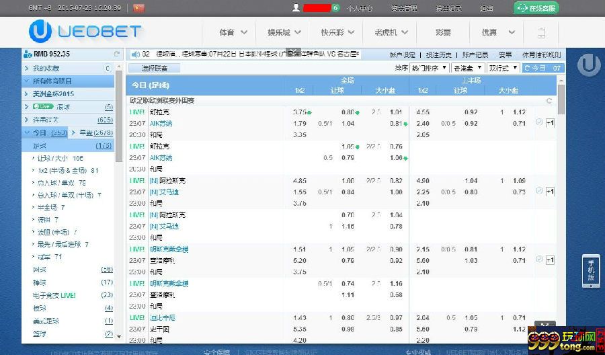Select 让球 / 大小 105 in sidebar
Viewport: 605px width, 355px height.
(61, 158)
